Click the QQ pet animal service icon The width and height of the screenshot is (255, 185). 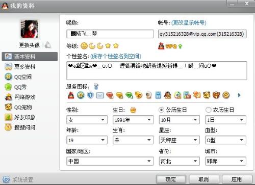[207, 95]
